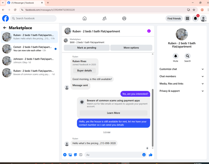Open a new browser tab
This screenshot has height=164, width=209.
point(48,3)
